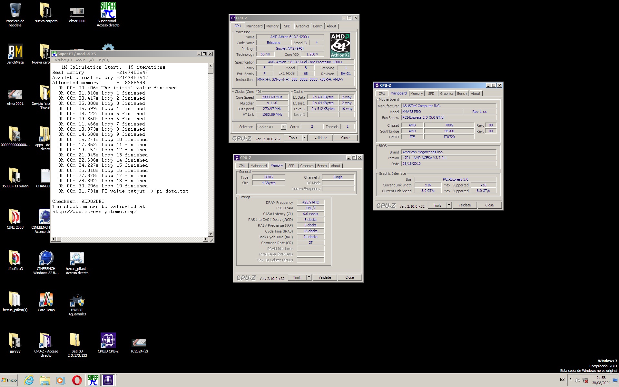This screenshot has height=387, width=619.
Task: Click the AMD Athlon X2 logo
Action: (x=340, y=45)
